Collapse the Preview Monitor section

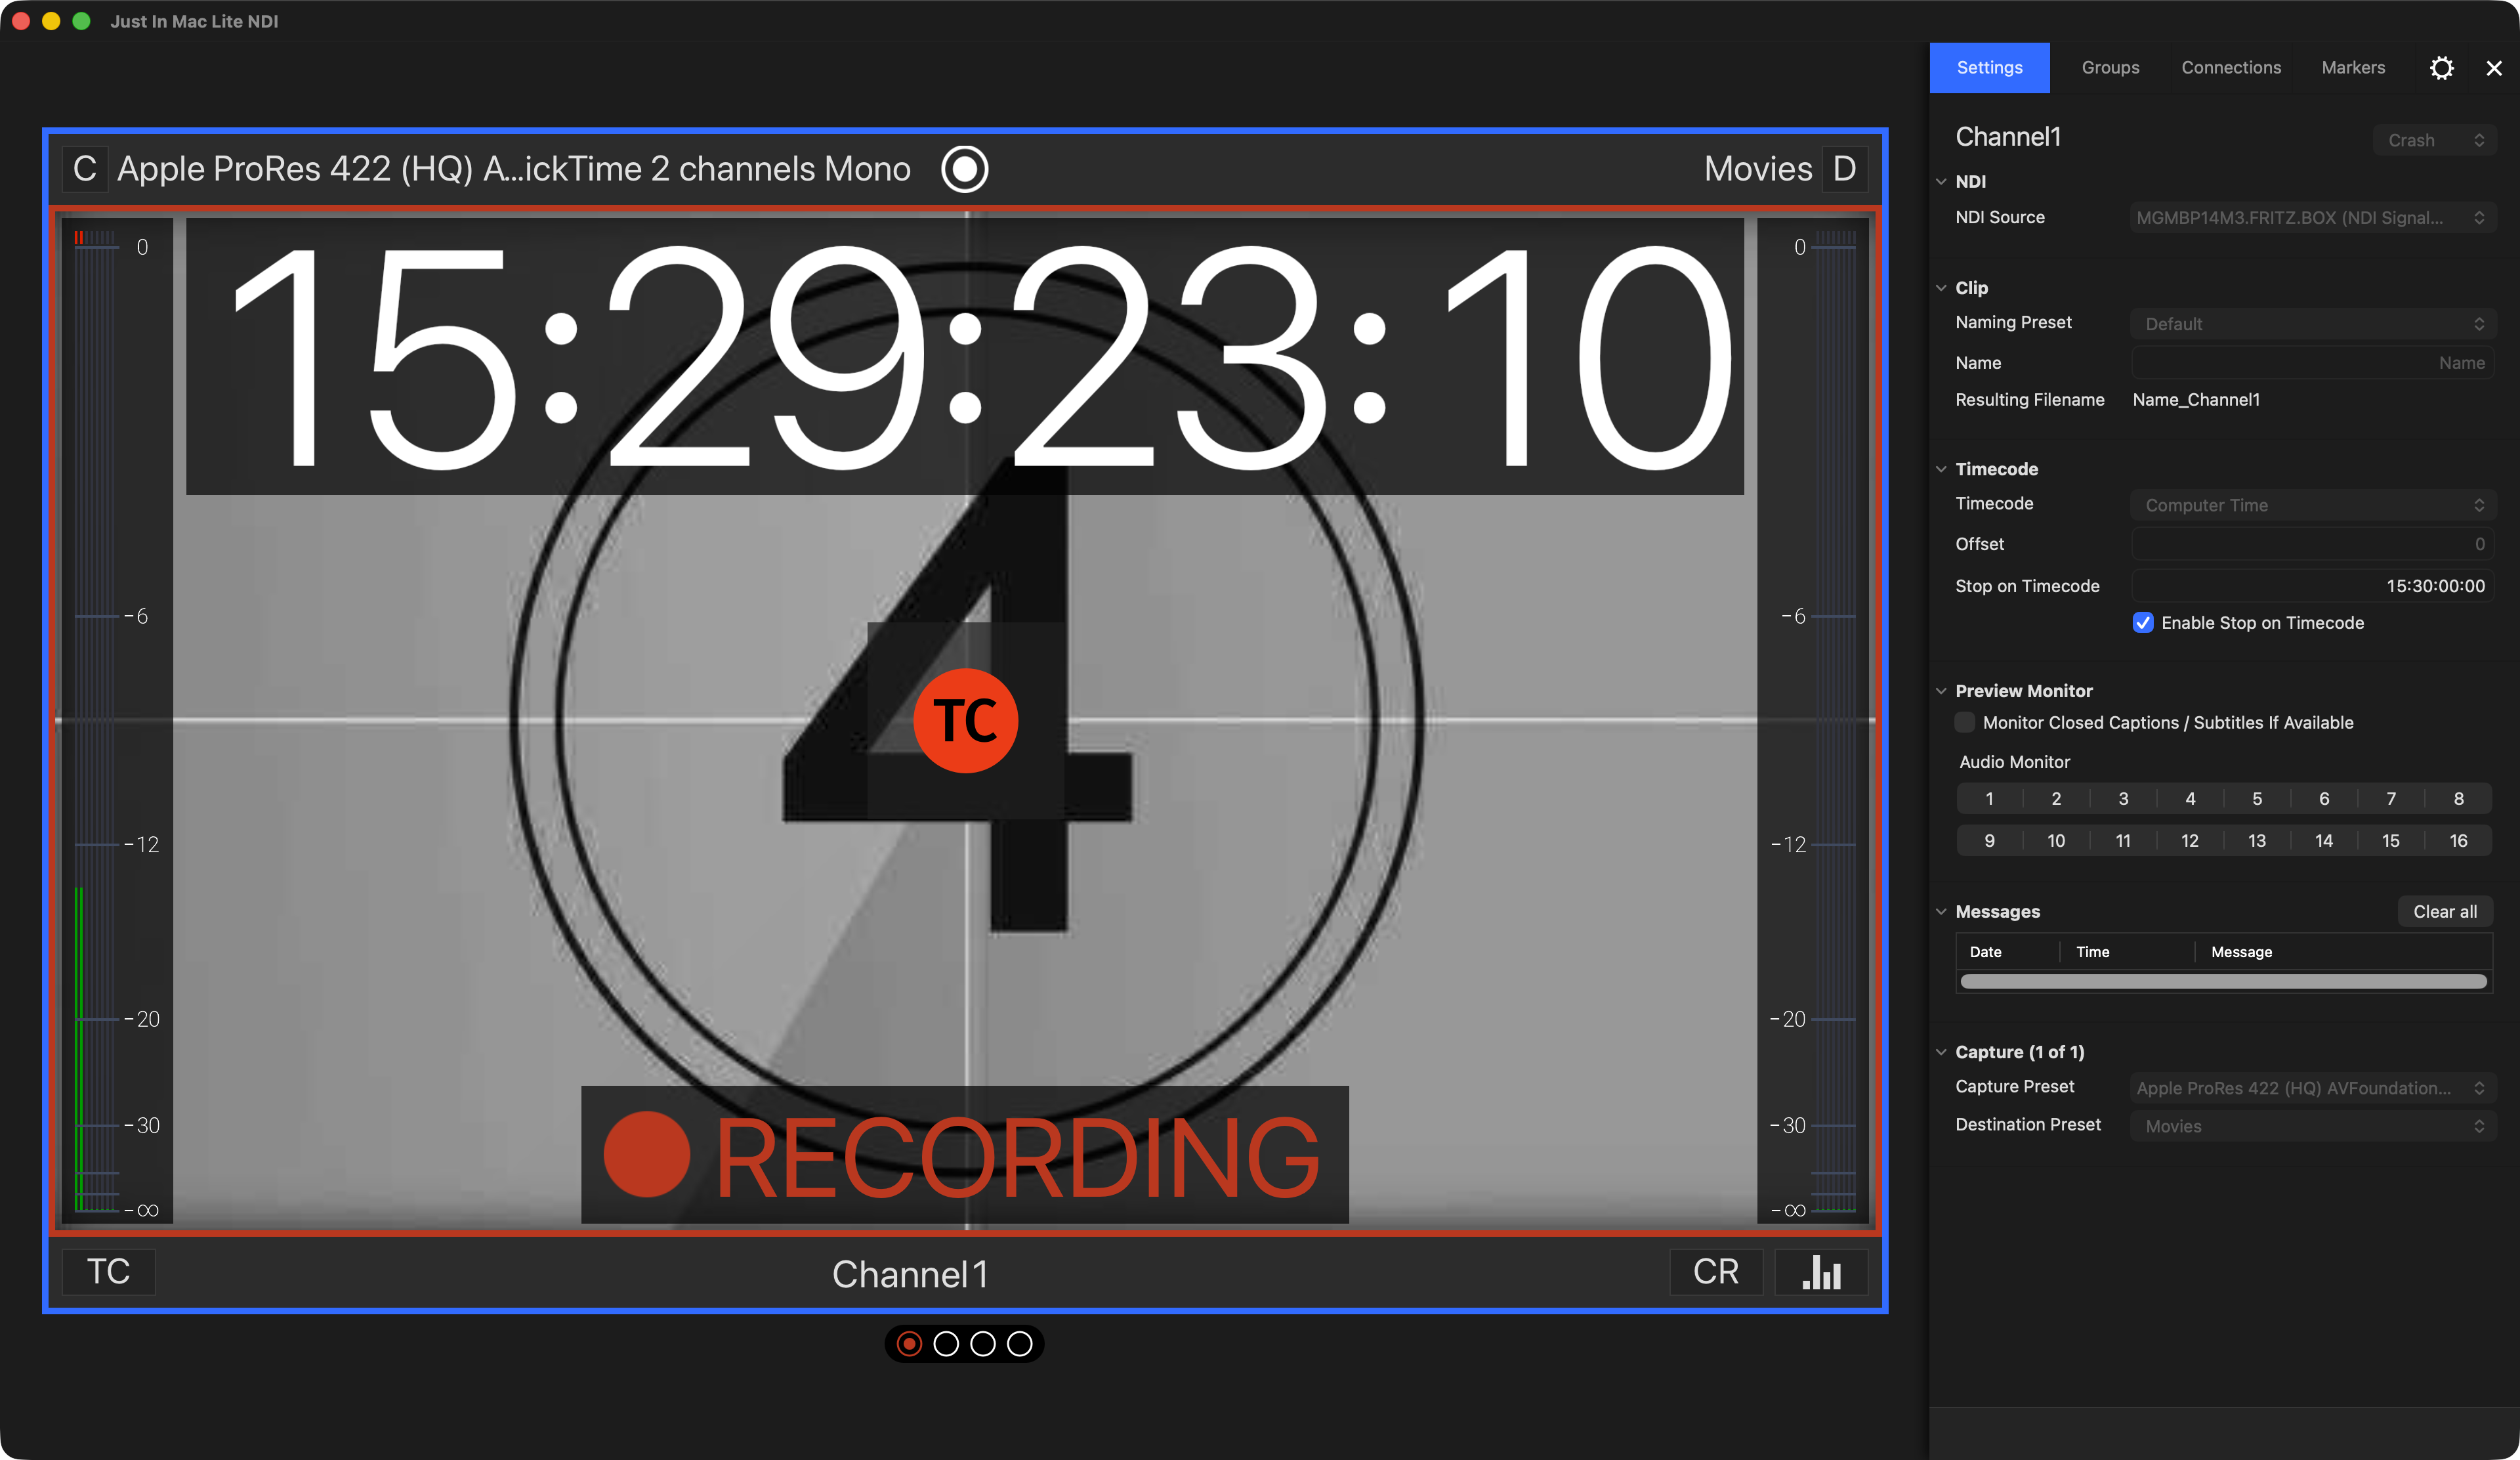pyautogui.click(x=1941, y=691)
